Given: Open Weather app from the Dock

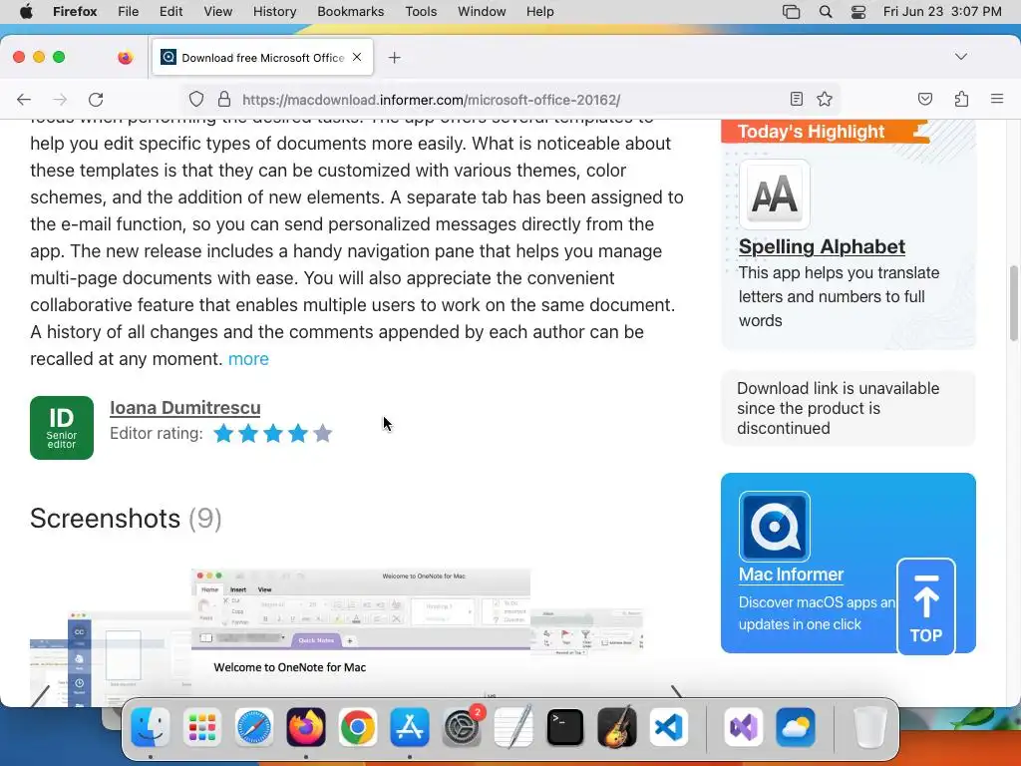Looking at the screenshot, I should (796, 727).
